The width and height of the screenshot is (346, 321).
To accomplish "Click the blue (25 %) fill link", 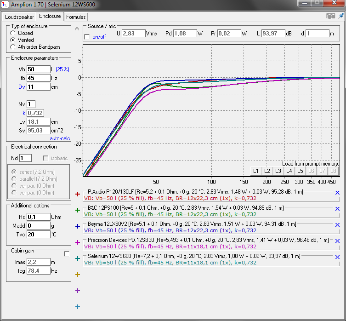I will click(62, 69).
